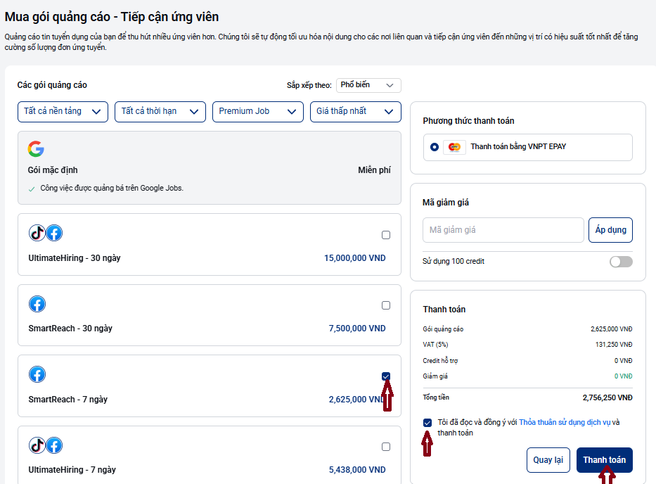
Task: Click Facebook icon in UltimateHiring 7 ngày card
Action: [54, 445]
